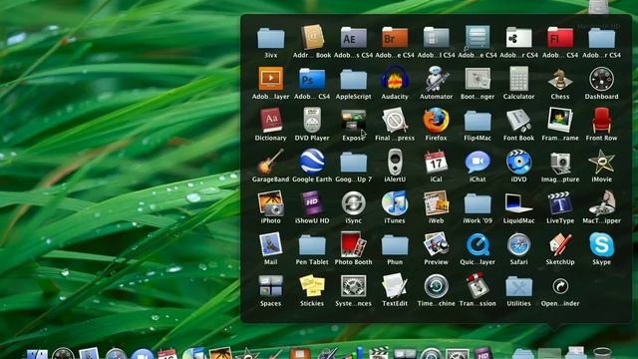Launch iDVD

pos(518,163)
